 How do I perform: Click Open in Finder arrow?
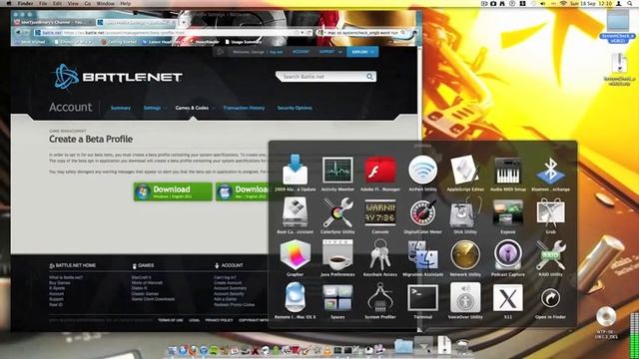pyautogui.click(x=550, y=298)
